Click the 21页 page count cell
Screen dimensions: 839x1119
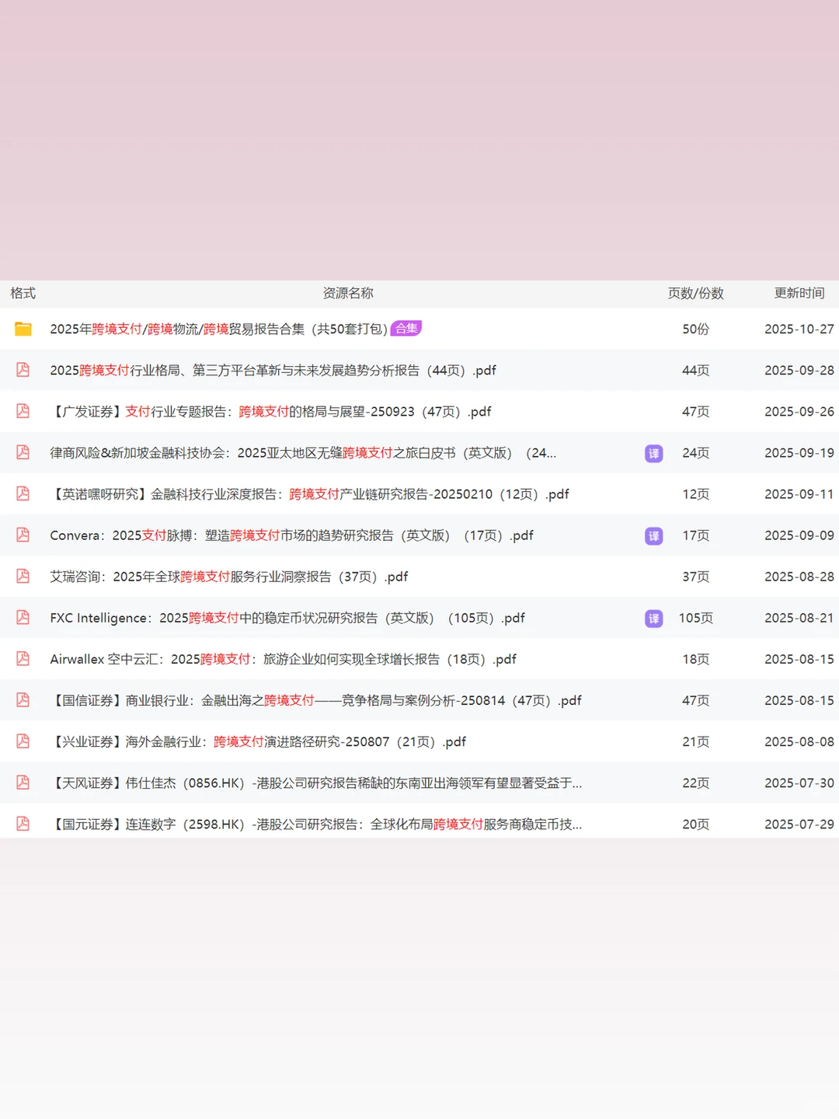point(695,741)
